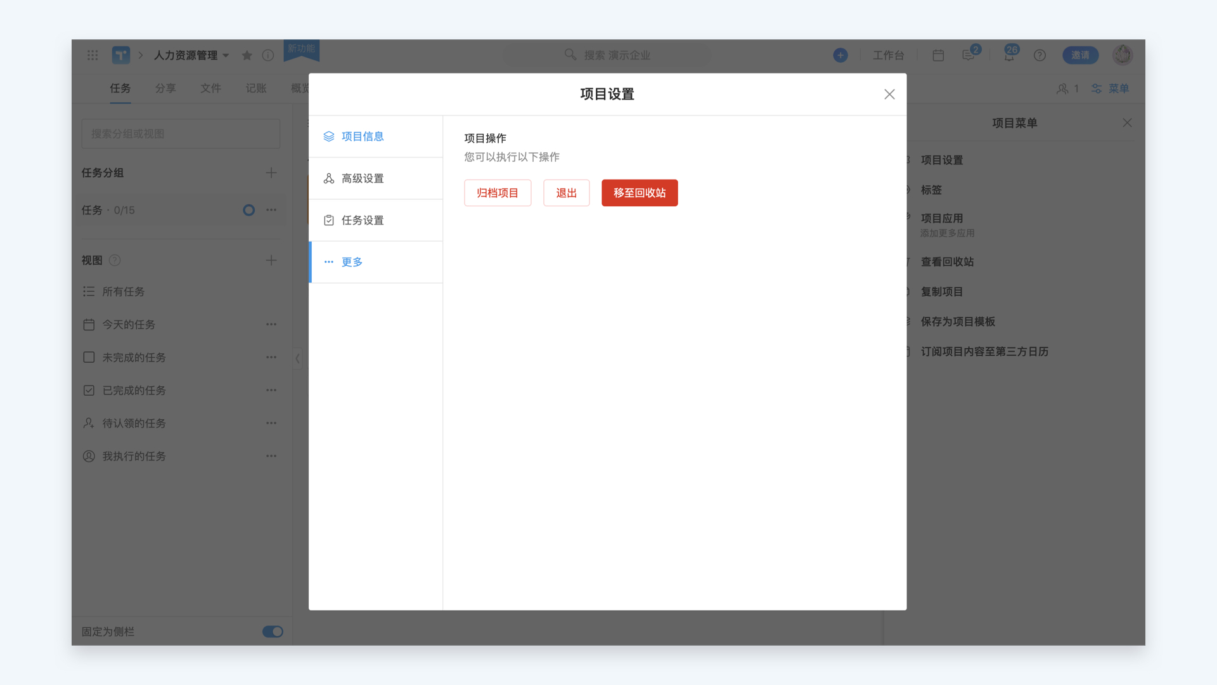Open 项目应用 in project menu
This screenshot has height=685, width=1217.
941,218
